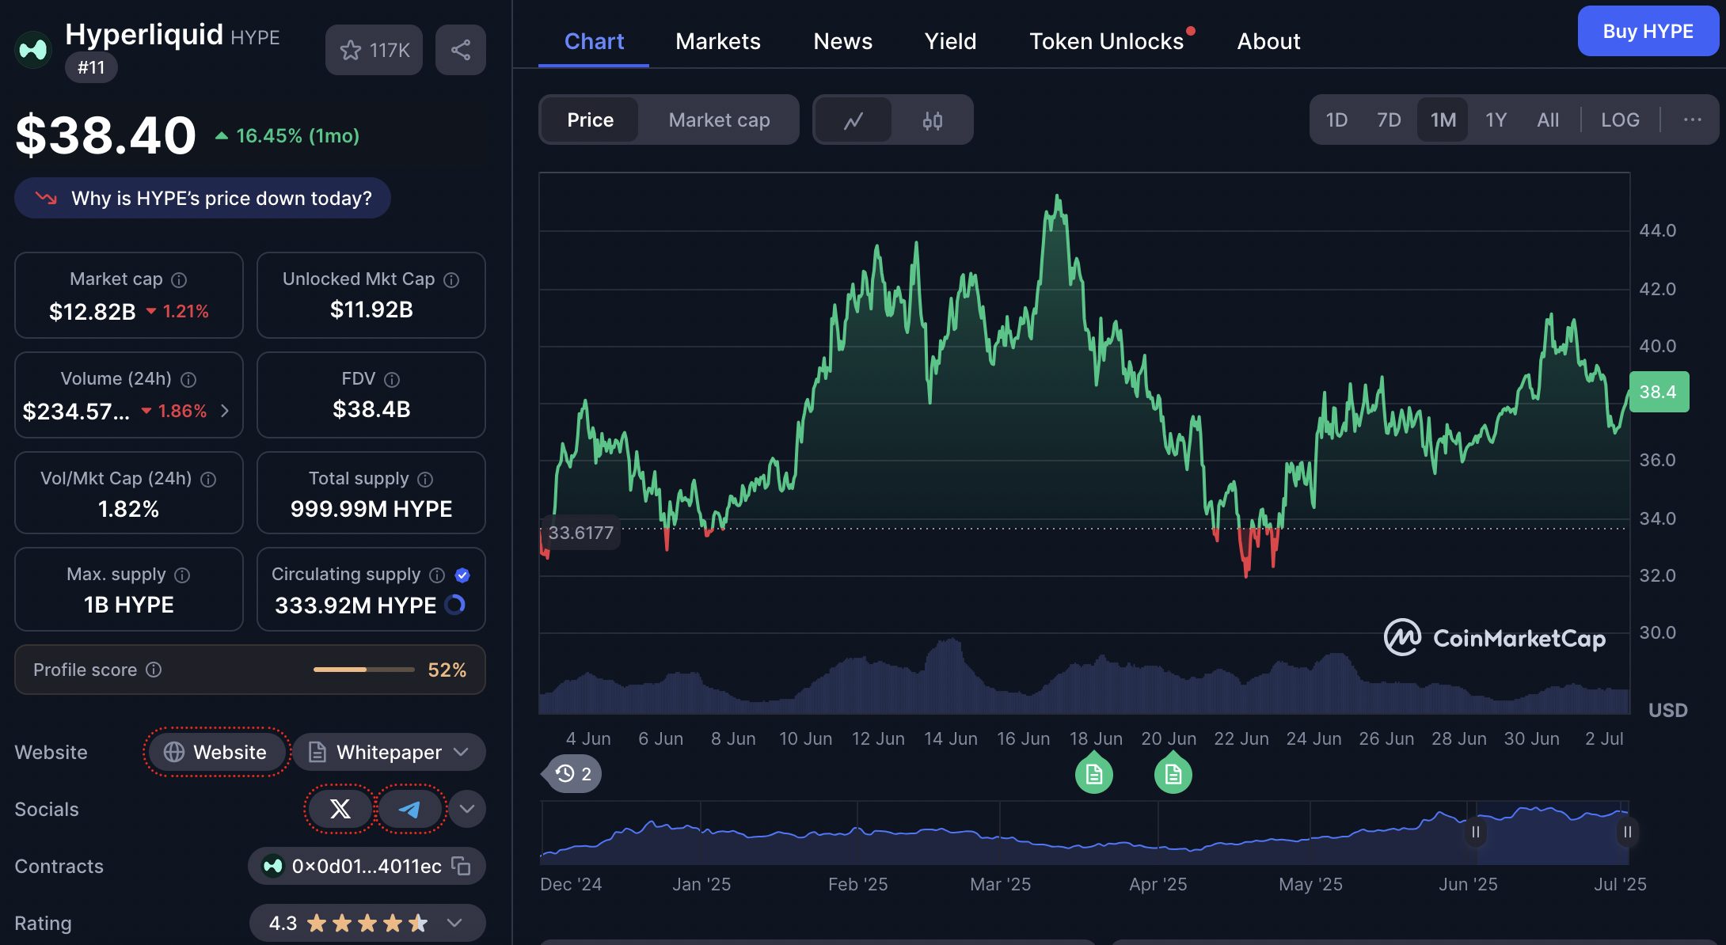1726x945 pixels.
Task: Set chart range to 1D
Action: click(x=1336, y=120)
